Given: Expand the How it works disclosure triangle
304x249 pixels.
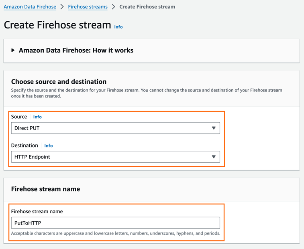Looking at the screenshot, I should (13, 51).
